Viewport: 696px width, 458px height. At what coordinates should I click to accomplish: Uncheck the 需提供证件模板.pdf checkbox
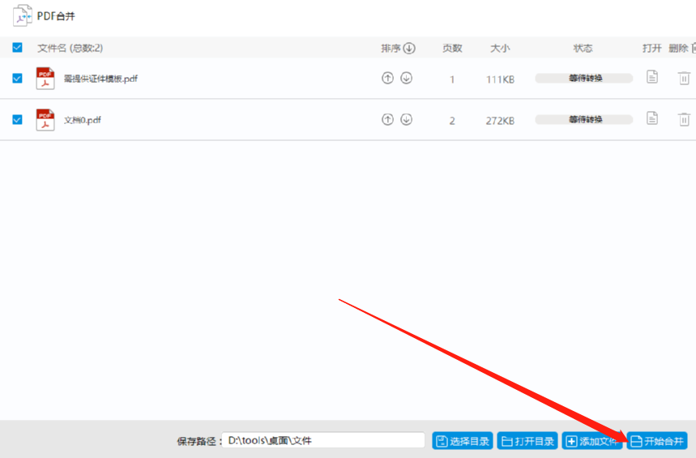coord(17,78)
